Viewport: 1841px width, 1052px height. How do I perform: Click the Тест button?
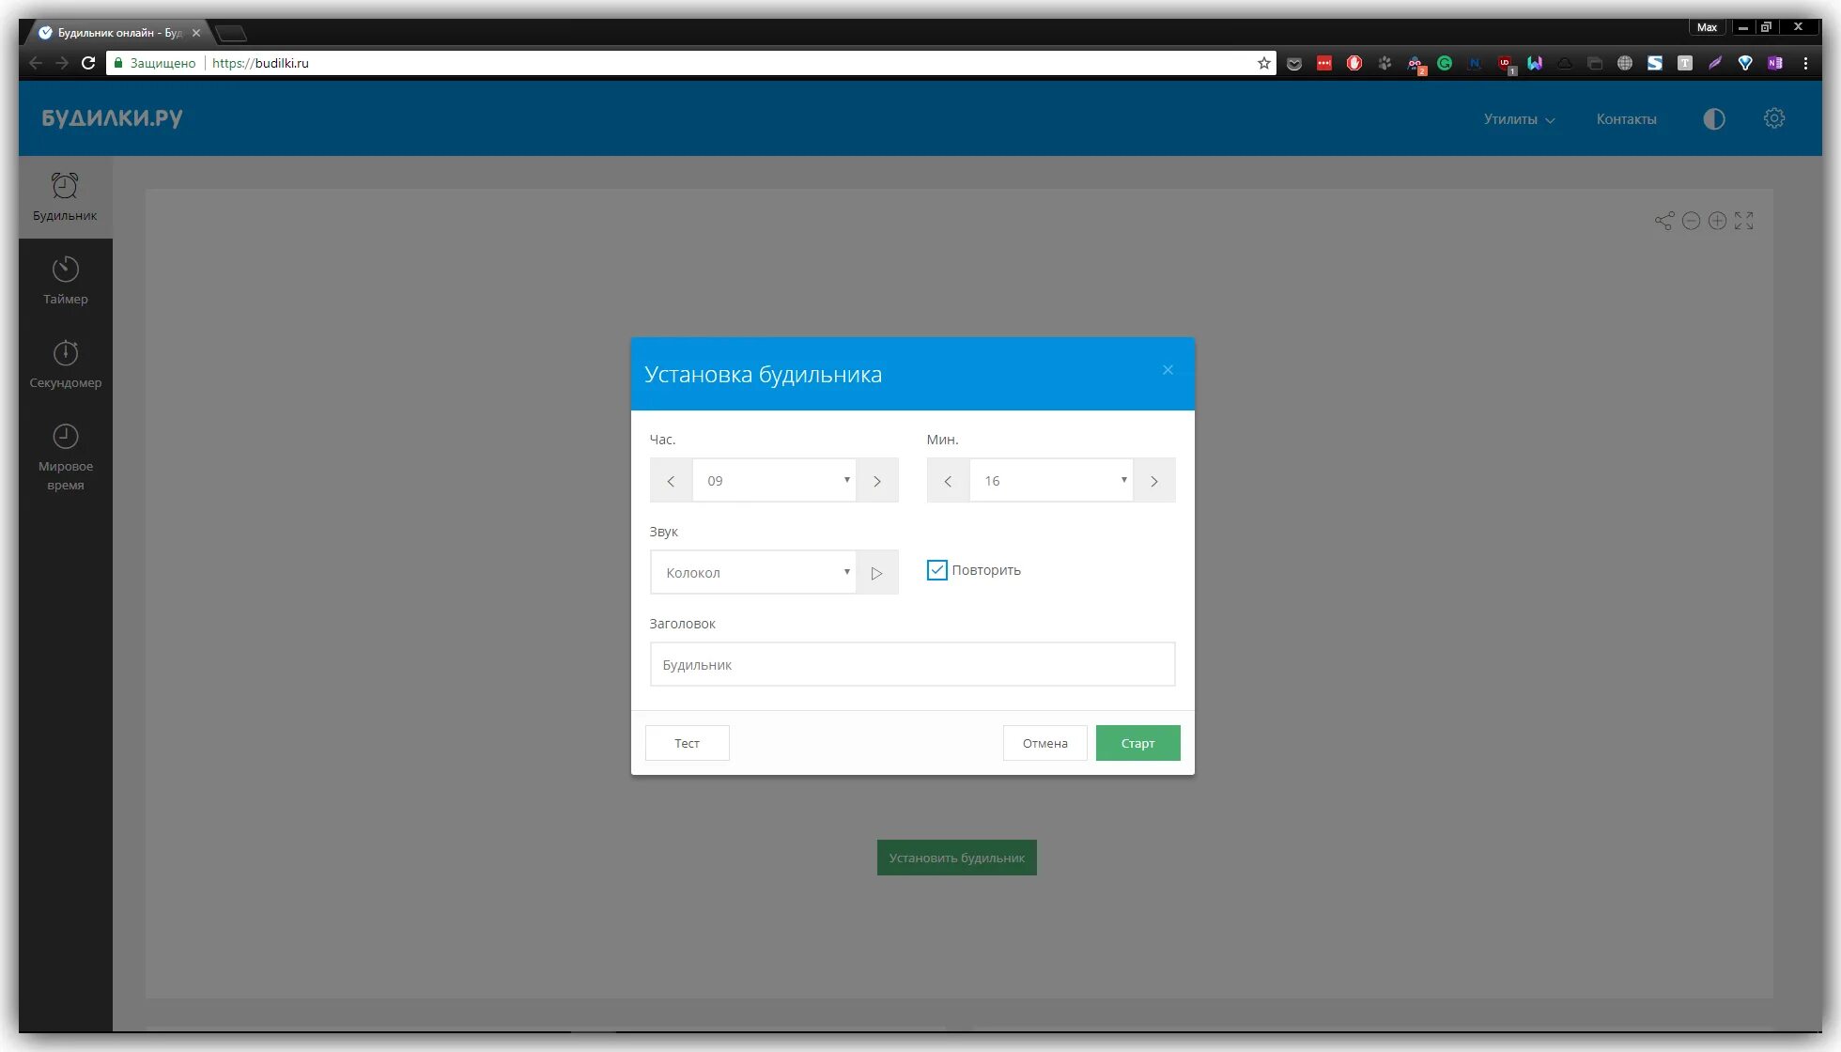[x=687, y=742]
